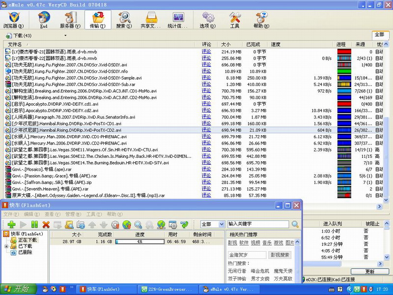Screen dimensions: 393x295
Task: Click the blue magnifier find icon in FlashGet toolbar
Action: click(x=138, y=224)
